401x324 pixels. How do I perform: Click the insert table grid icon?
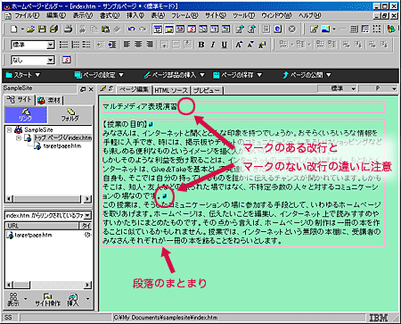354,29
